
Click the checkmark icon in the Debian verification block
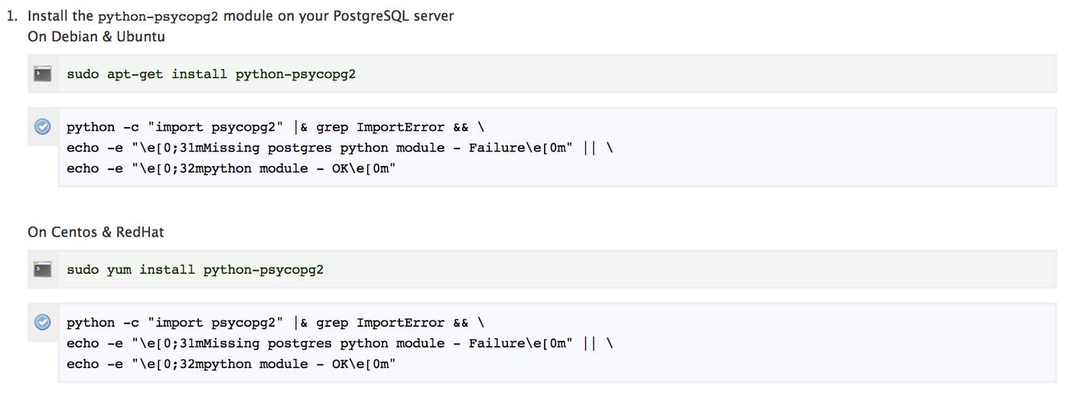pyautogui.click(x=43, y=127)
